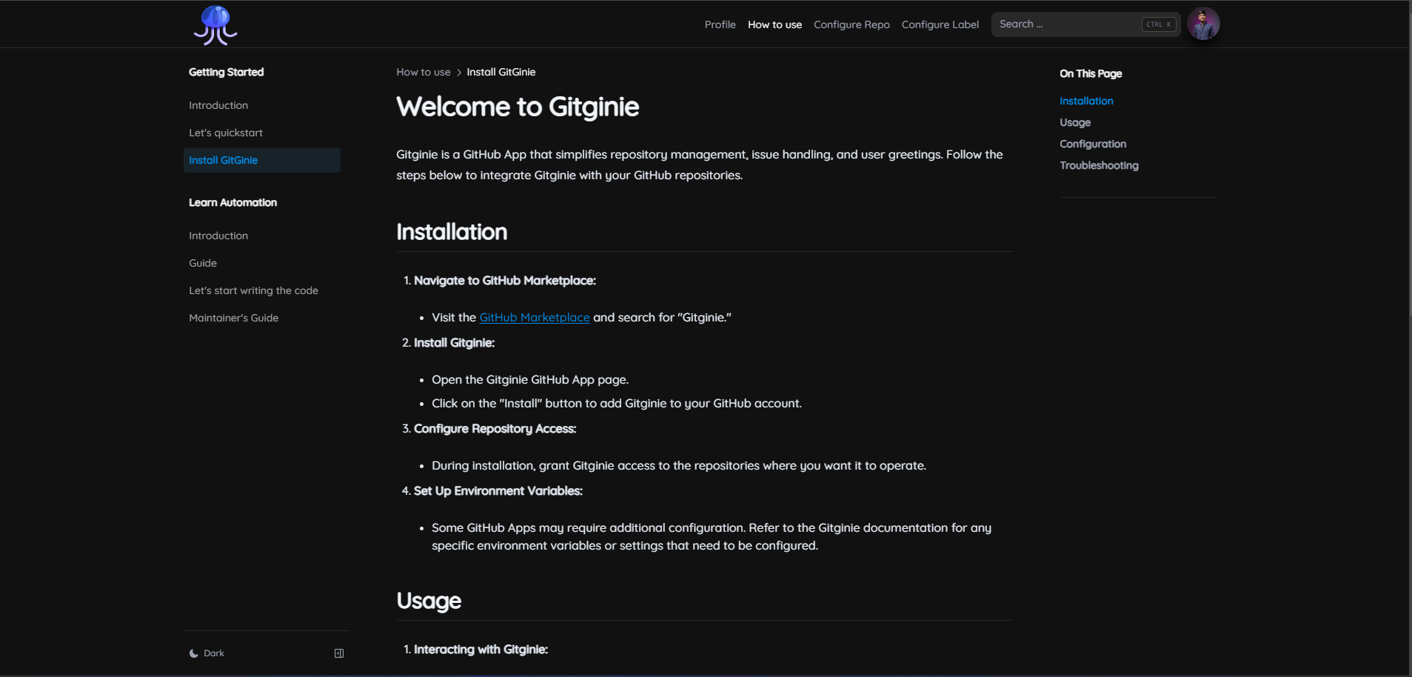Click the bullet about granting Gitginie repository access
The height and width of the screenshot is (677, 1412).
[x=679, y=465]
